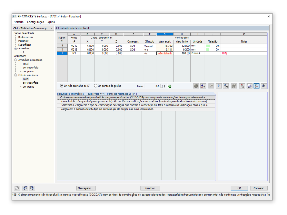Select row header for surface 1

click(x=62, y=54)
